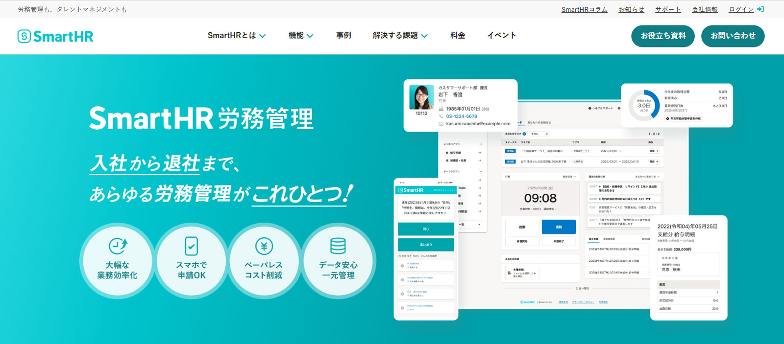Go to the イベント page
Screen dimensions: 784x344
point(501,35)
